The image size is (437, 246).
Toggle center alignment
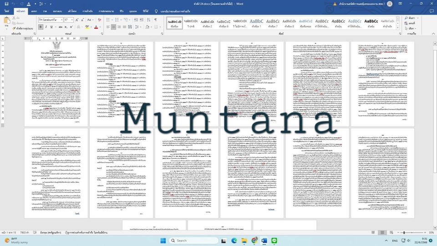point(113,27)
